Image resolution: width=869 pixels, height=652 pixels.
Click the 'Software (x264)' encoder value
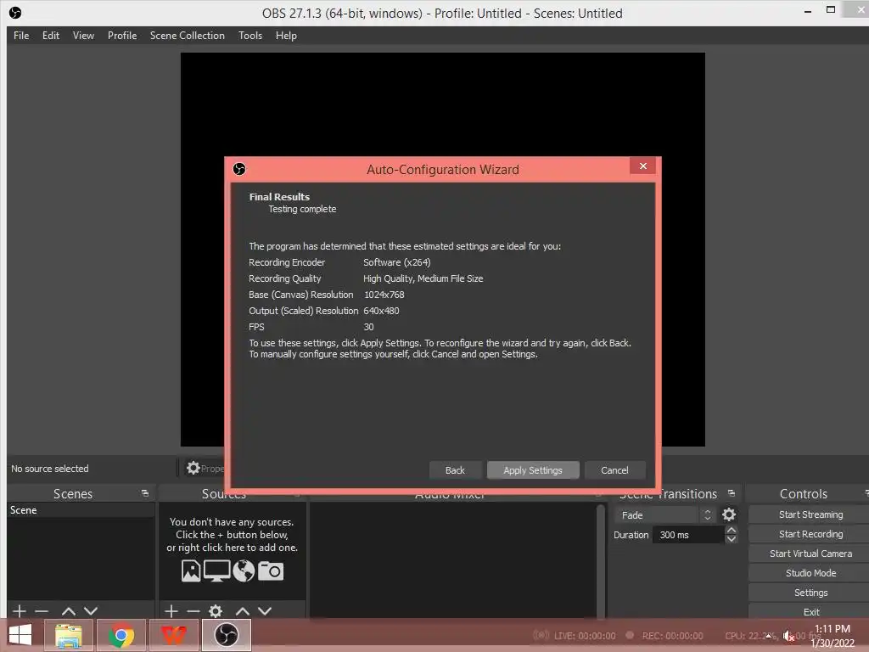(397, 262)
